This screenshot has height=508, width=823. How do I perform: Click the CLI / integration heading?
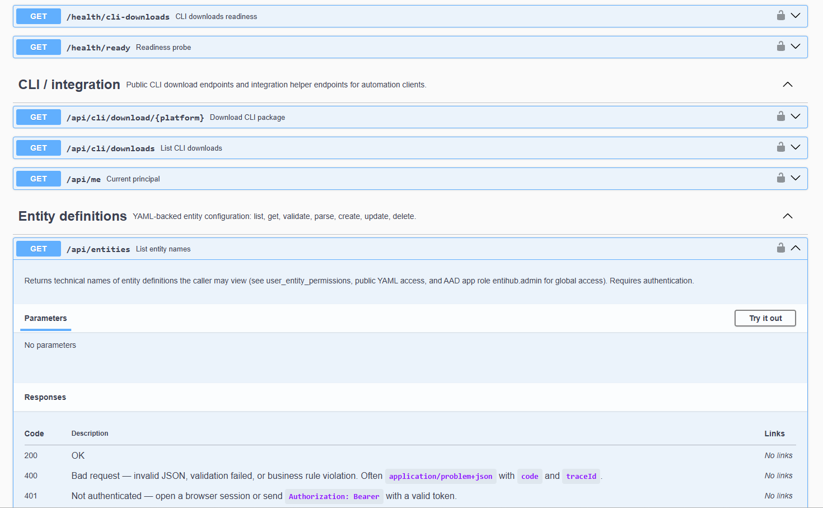pyautogui.click(x=69, y=85)
